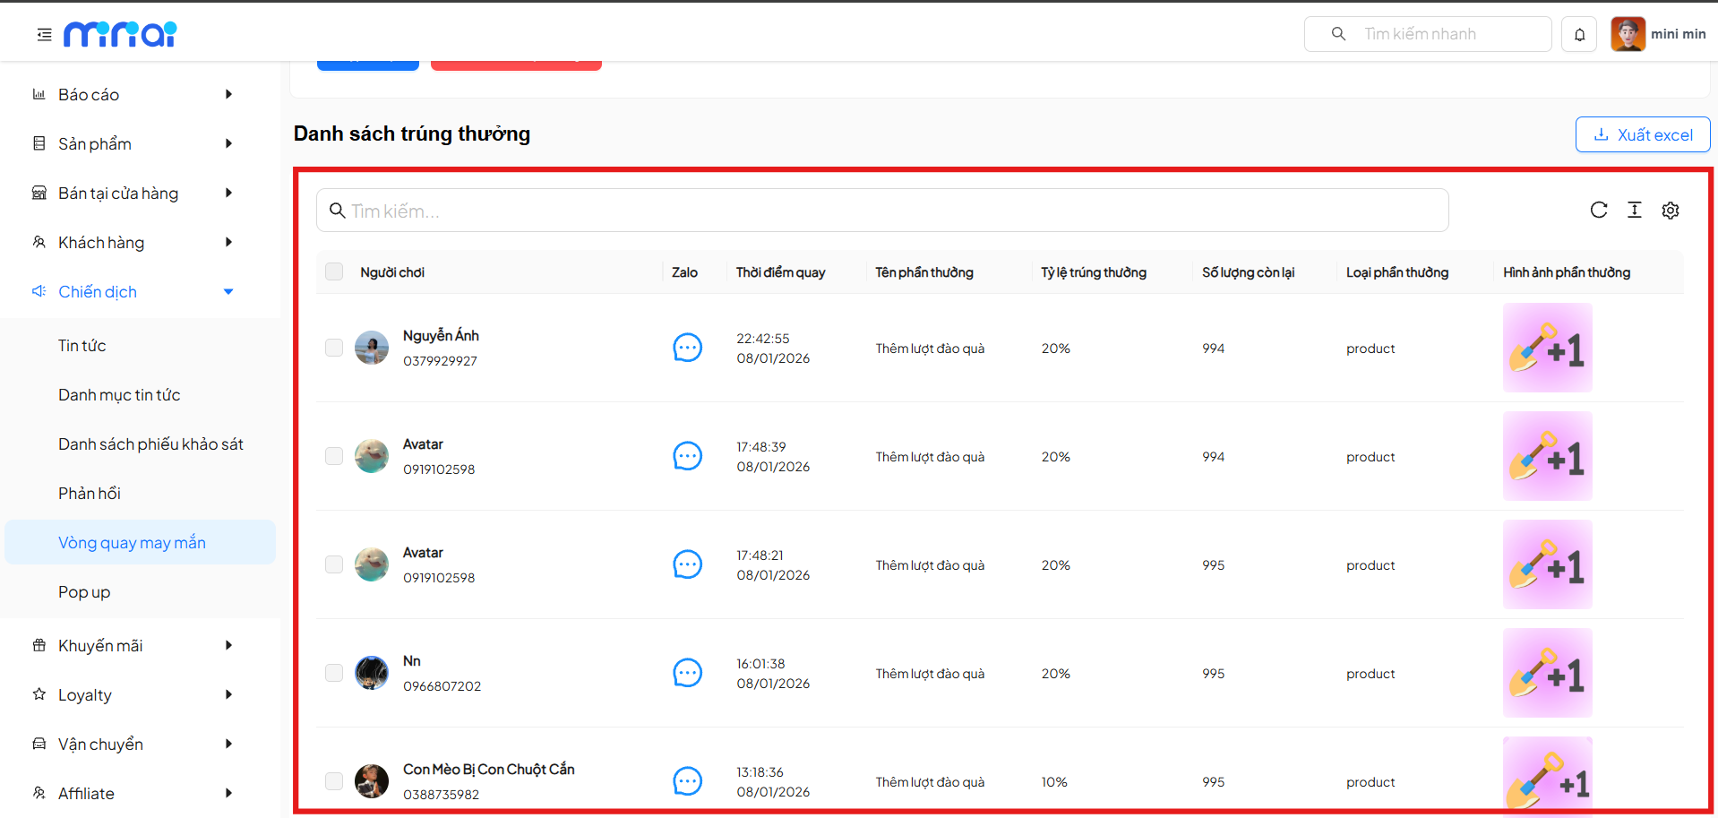Open table column settings gear
Screen dimensions: 1718x818
click(x=1670, y=211)
